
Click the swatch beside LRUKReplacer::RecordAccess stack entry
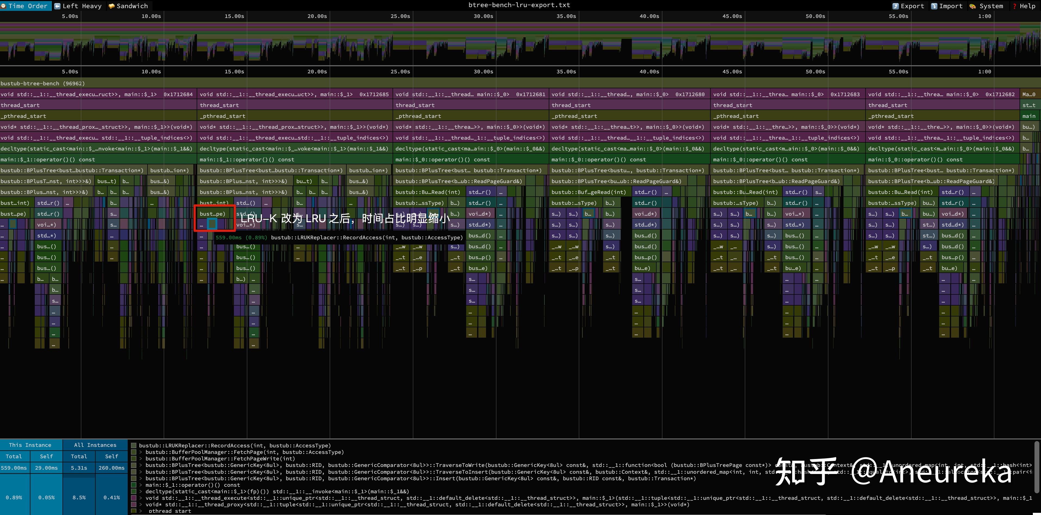[134, 445]
